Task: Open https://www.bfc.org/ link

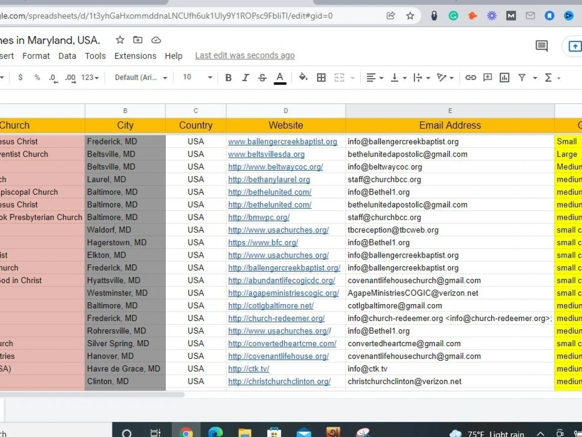Action: click(263, 242)
